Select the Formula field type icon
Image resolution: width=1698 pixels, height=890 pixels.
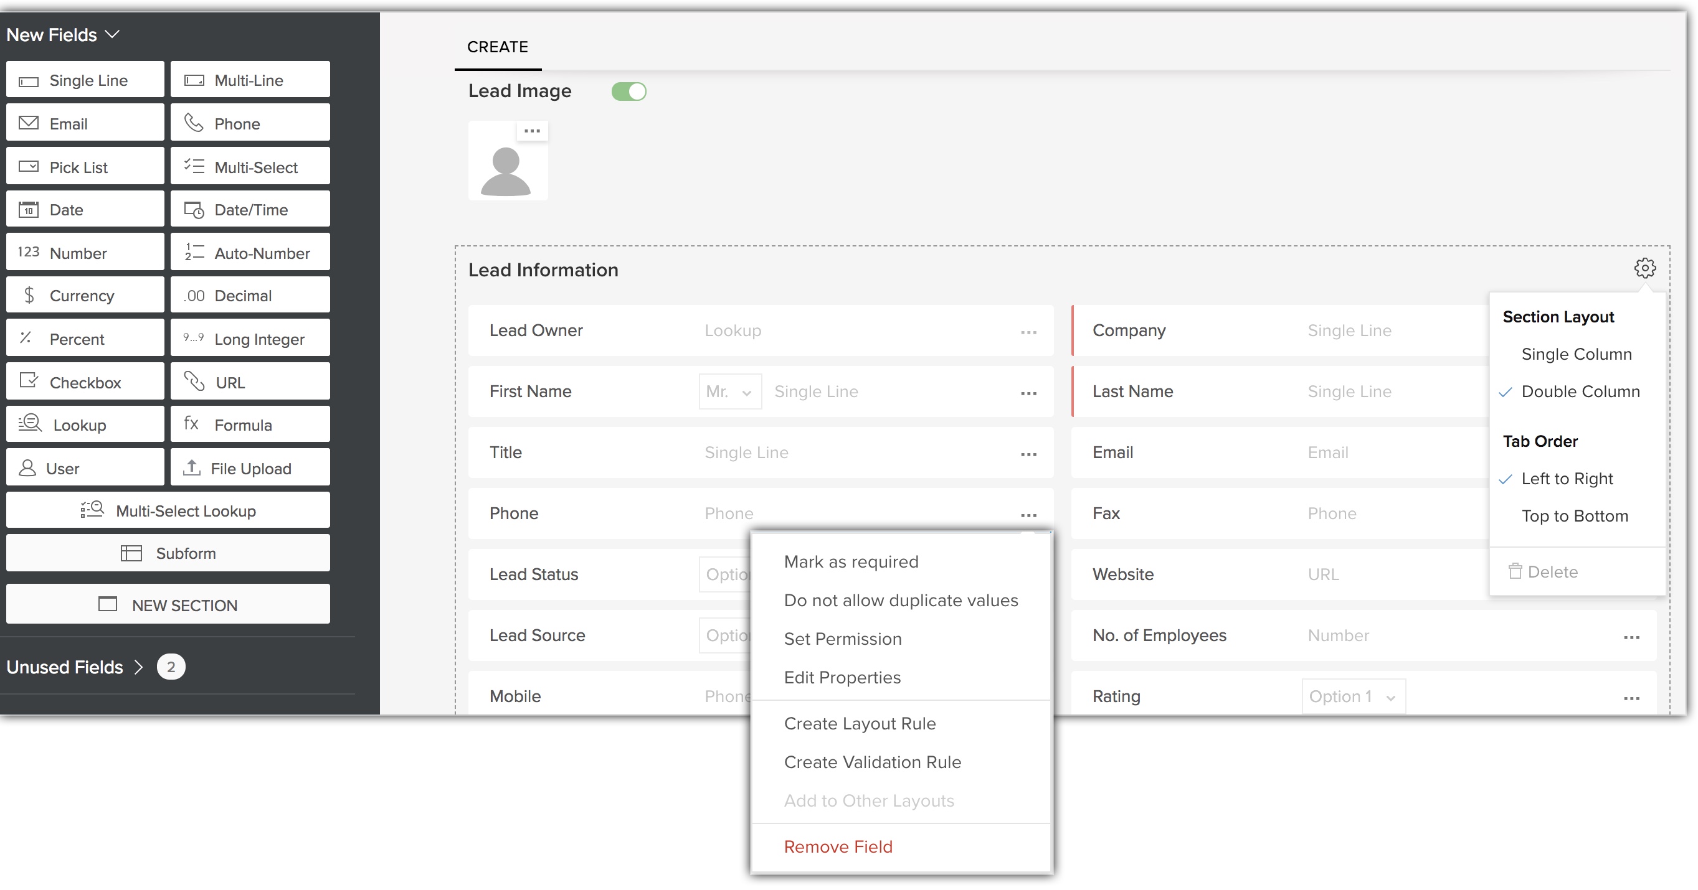pyautogui.click(x=191, y=424)
